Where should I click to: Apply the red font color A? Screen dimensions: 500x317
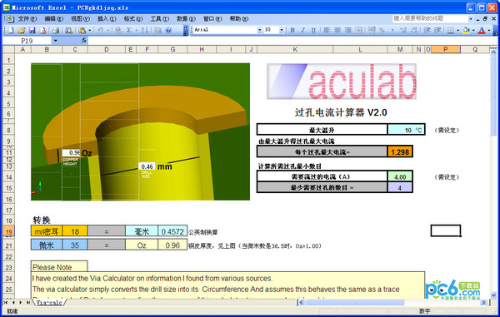[x=482, y=30]
